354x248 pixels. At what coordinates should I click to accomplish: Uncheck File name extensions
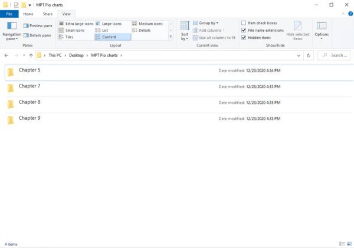pyautogui.click(x=244, y=30)
